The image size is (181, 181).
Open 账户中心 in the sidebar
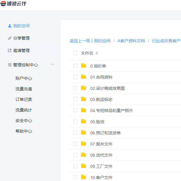(x=24, y=78)
